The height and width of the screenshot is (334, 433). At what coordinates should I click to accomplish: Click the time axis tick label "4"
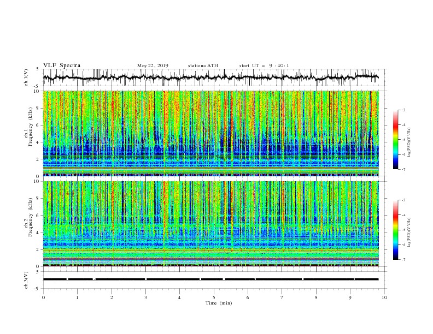(179, 297)
